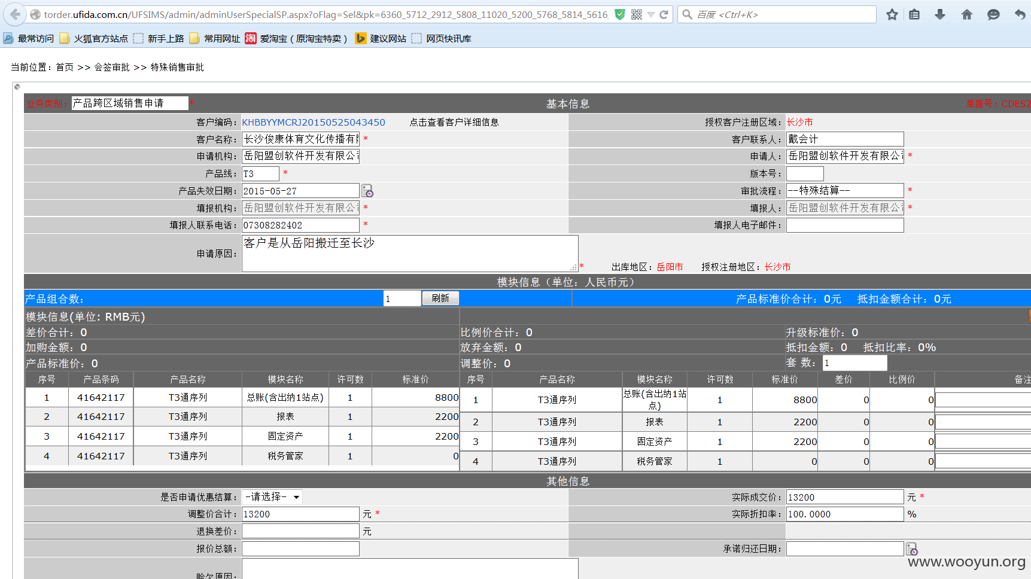The width and height of the screenshot is (1031, 579).
Task: Click customer code link KHBBYYMCRJ20150525043450
Action: 314,122
